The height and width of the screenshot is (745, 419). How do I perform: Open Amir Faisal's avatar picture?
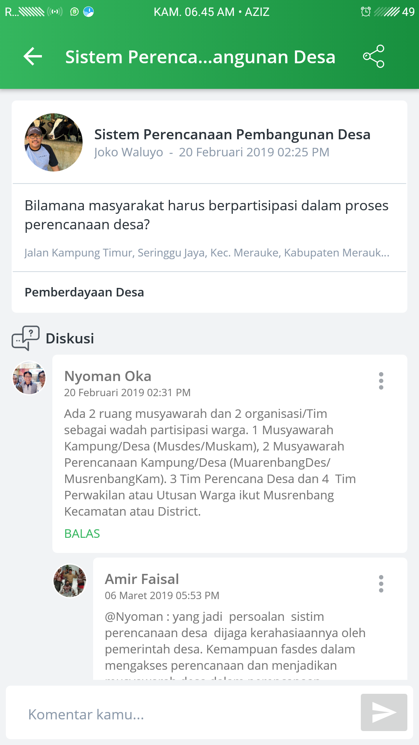coord(70,581)
